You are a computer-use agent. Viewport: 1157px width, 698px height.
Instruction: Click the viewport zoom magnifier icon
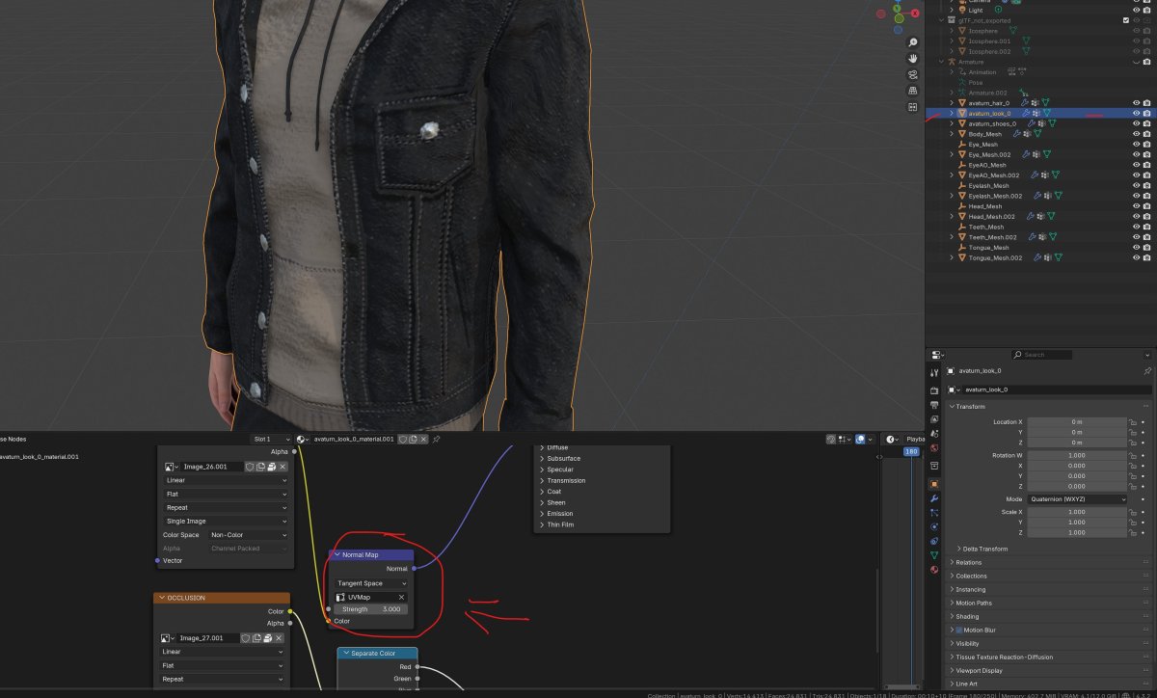coord(912,43)
